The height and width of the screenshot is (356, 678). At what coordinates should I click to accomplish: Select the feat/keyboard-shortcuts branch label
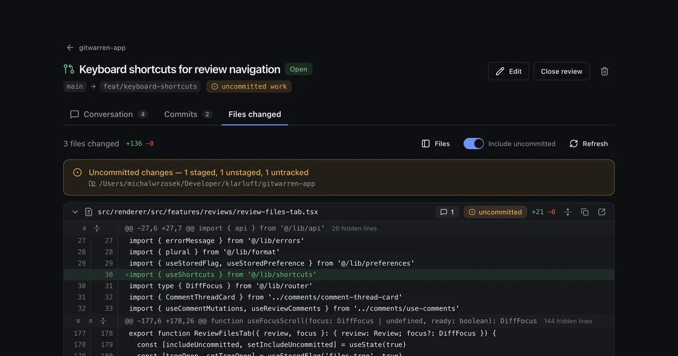[150, 86]
